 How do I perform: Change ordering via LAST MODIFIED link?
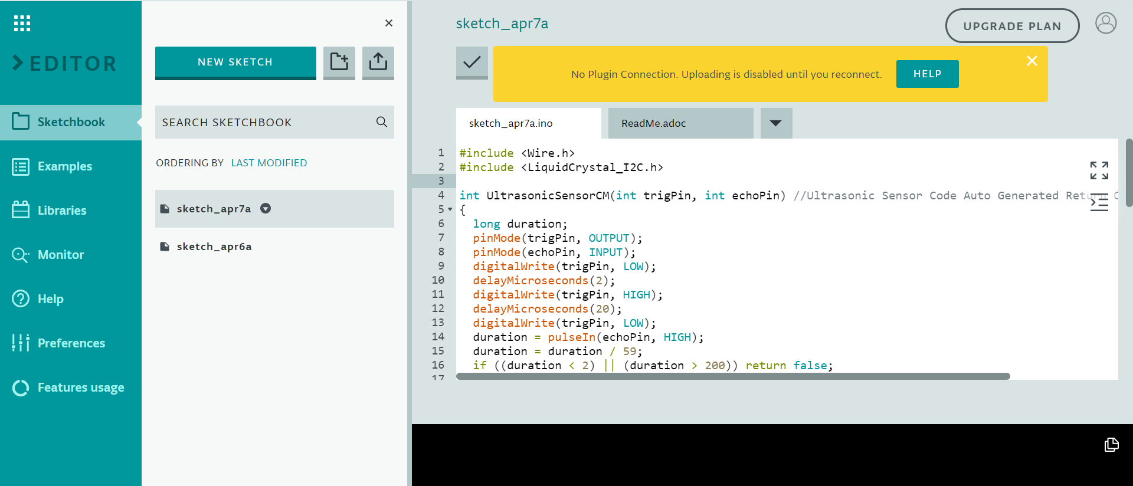click(x=269, y=163)
